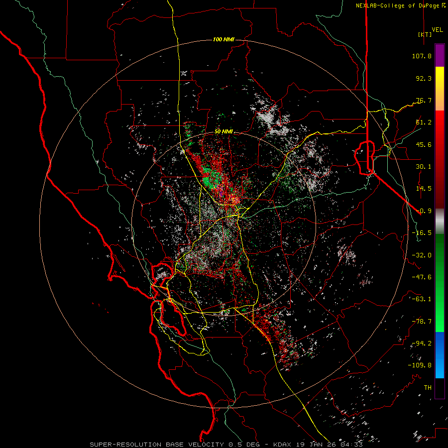Click the purple segment of velocity color bar
Screen dimensions: 448x448
(x=440, y=55)
